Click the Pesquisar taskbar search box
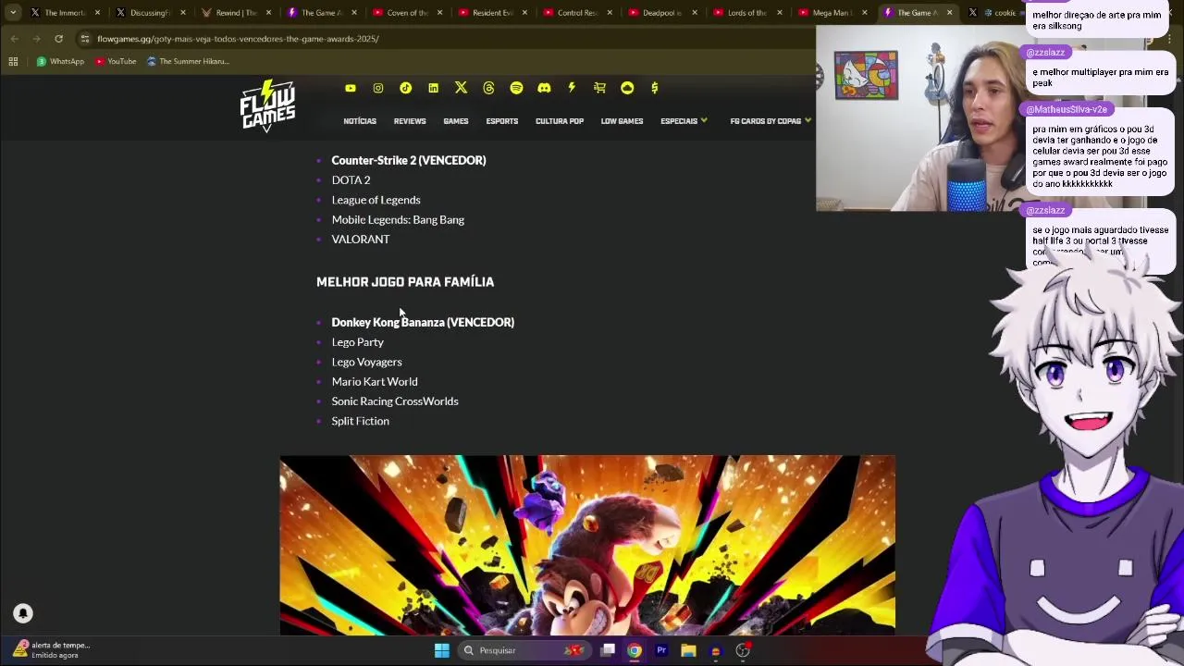1184x666 pixels. coord(523,650)
